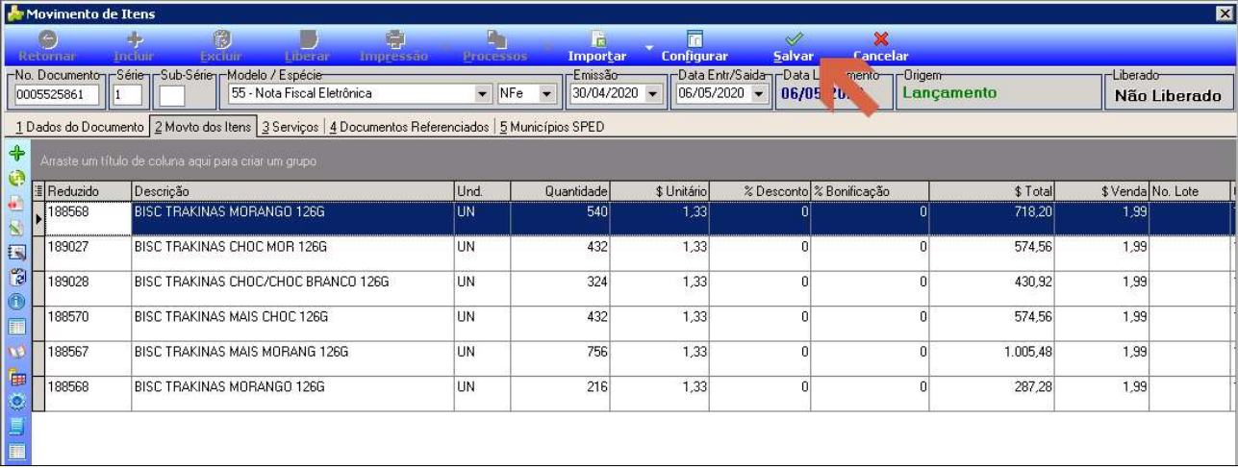Screen dimensions: 1238x468
Task: Select row BISC TRAKINAS CHOC/CHOC BRANCO 126G
Action: pyautogui.click(x=633, y=288)
